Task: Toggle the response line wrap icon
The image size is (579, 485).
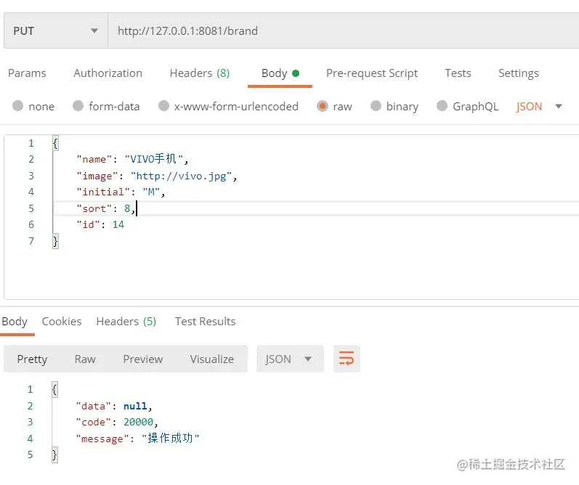Action: tap(347, 359)
